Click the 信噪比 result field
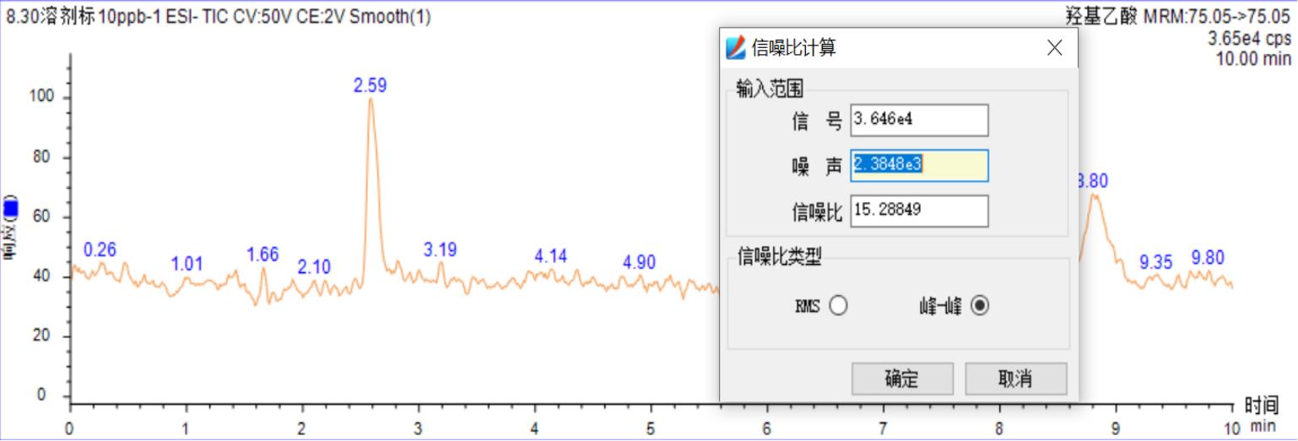1298x441 pixels. tap(919, 211)
